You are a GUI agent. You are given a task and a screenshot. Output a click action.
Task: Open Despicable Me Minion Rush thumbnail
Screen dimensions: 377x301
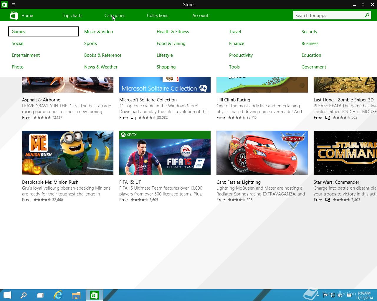(x=68, y=153)
